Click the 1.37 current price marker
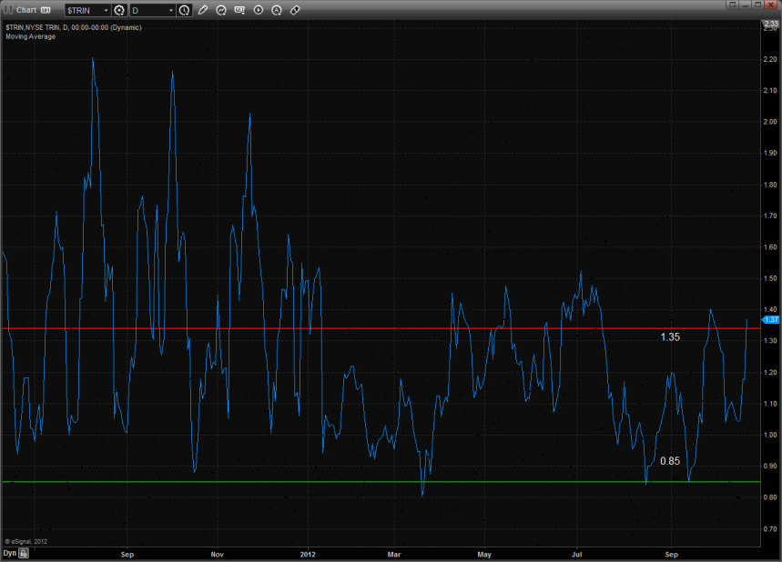Image resolution: width=782 pixels, height=562 pixels. tap(770, 319)
